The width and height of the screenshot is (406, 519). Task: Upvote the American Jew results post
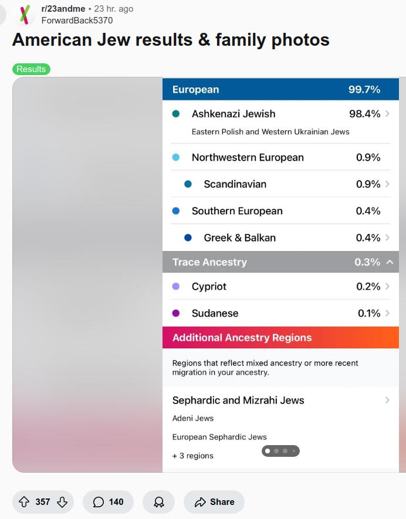pyautogui.click(x=24, y=502)
